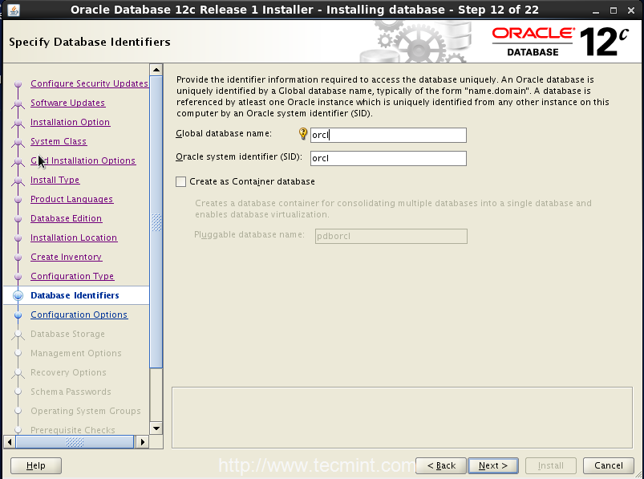Screen dimensions: 644x479
Task: Jump to Configuration Type step
Action: pyautogui.click(x=72, y=277)
